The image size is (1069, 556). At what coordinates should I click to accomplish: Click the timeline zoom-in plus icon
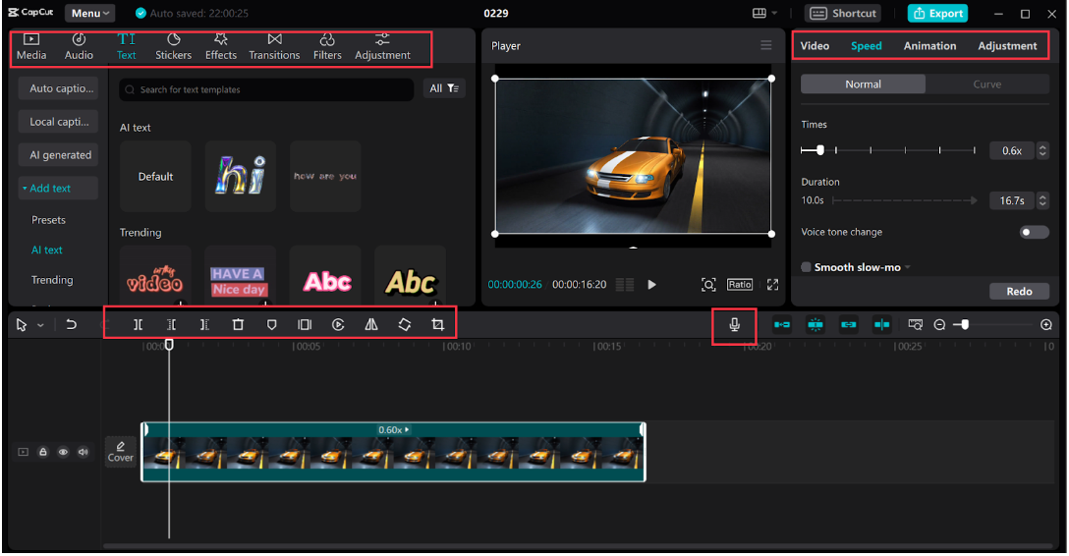[1046, 325]
